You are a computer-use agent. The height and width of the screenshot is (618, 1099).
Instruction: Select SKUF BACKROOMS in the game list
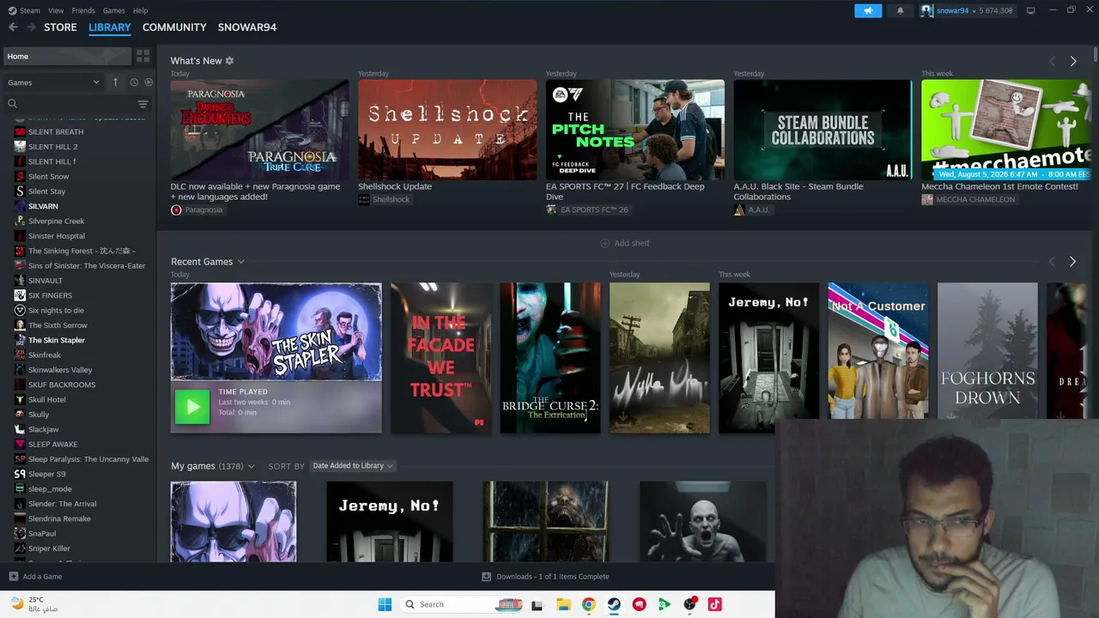62,385
